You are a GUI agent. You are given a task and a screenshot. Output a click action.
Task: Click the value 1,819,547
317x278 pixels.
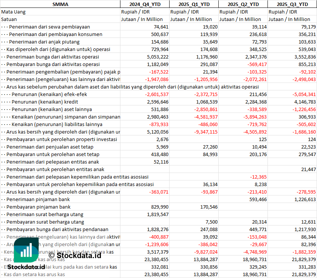[x=158, y=214]
